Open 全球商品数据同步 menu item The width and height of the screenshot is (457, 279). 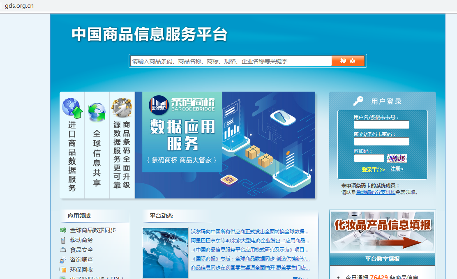click(x=93, y=231)
